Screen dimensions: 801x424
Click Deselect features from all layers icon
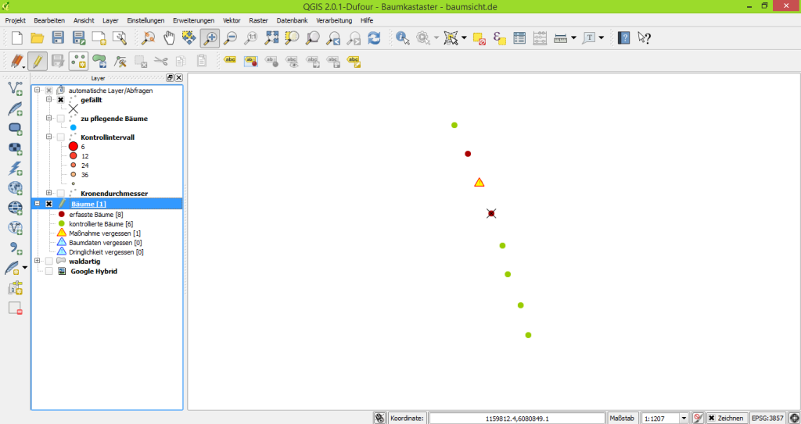(480, 37)
